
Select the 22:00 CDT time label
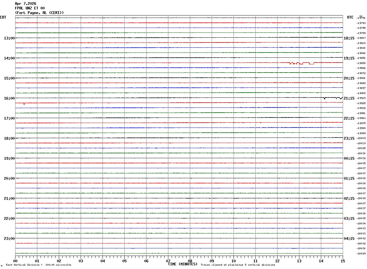coord(9,219)
